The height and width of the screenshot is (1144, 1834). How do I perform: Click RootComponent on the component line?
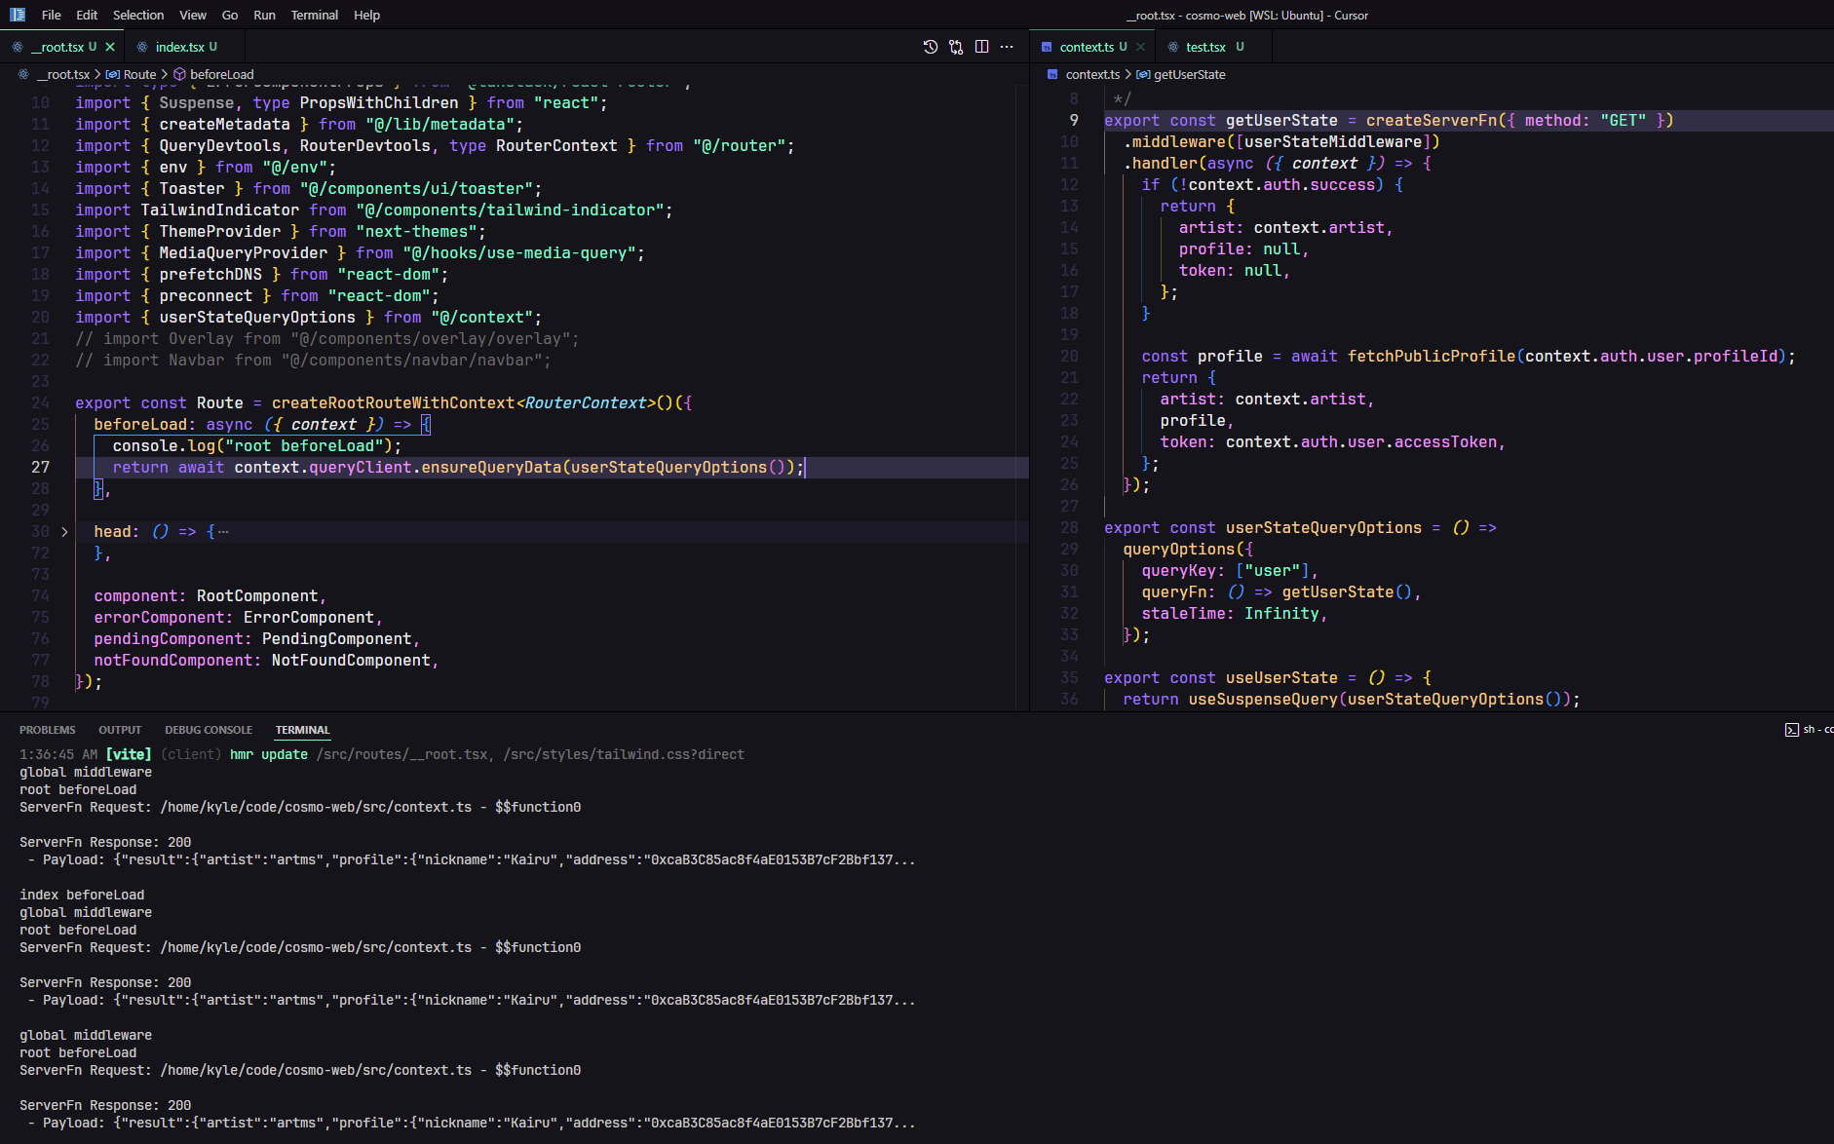tap(257, 596)
